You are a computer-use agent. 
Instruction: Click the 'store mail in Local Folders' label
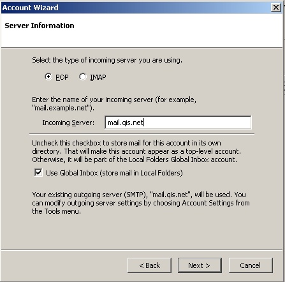click(x=114, y=173)
